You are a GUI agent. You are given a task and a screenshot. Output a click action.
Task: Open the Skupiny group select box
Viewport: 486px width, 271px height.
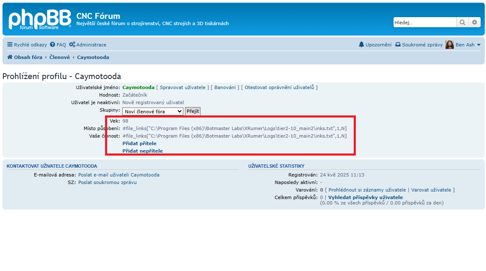point(152,112)
